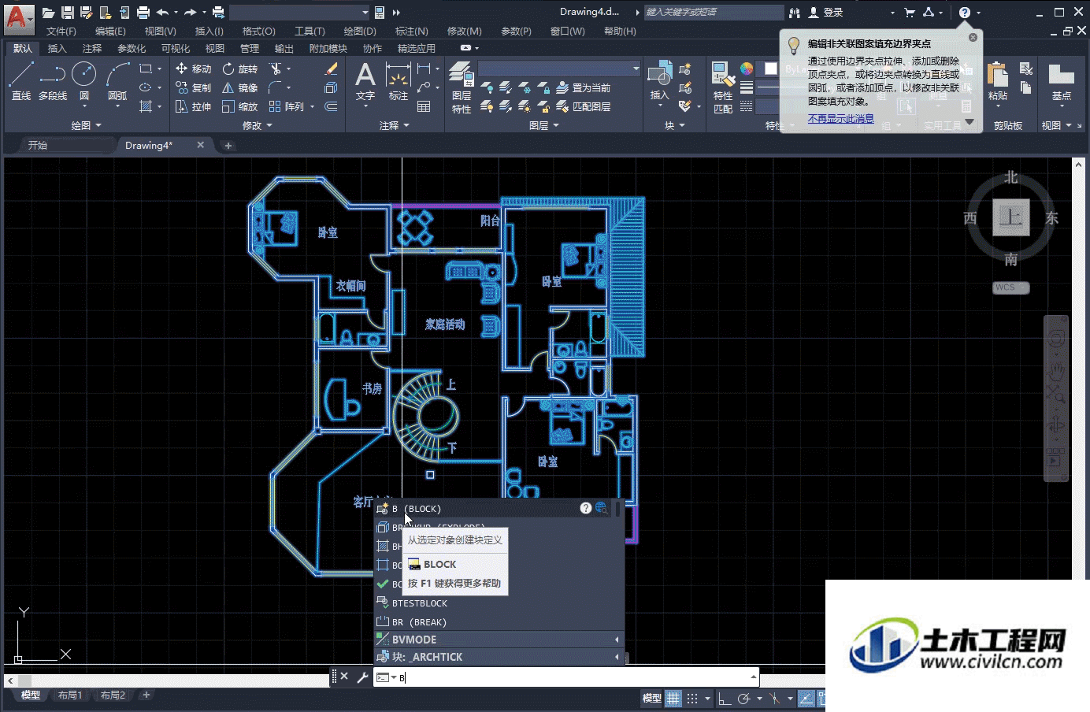Image resolution: width=1090 pixels, height=712 pixels.
Task: Switch to the 布局1 layout tab
Action: [70, 695]
